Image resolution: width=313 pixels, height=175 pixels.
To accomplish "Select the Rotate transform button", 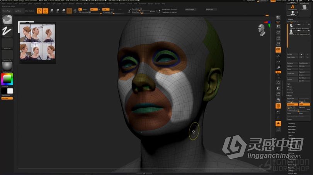I will point(63,11).
